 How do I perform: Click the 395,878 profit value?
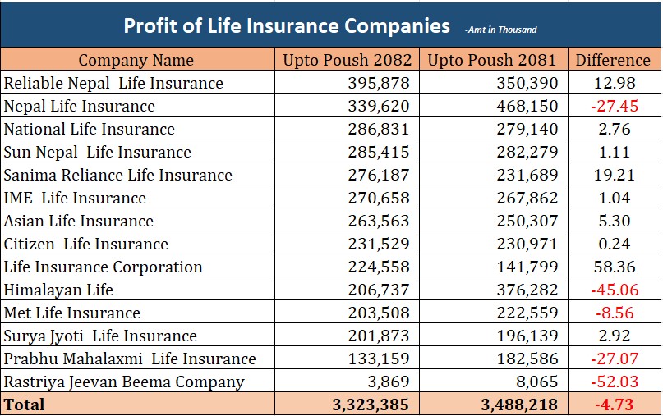pyautogui.click(x=380, y=83)
